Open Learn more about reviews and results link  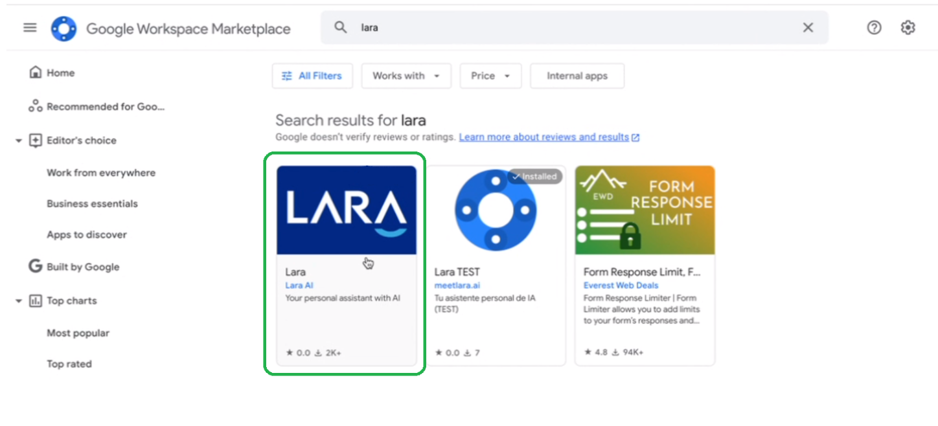point(544,137)
